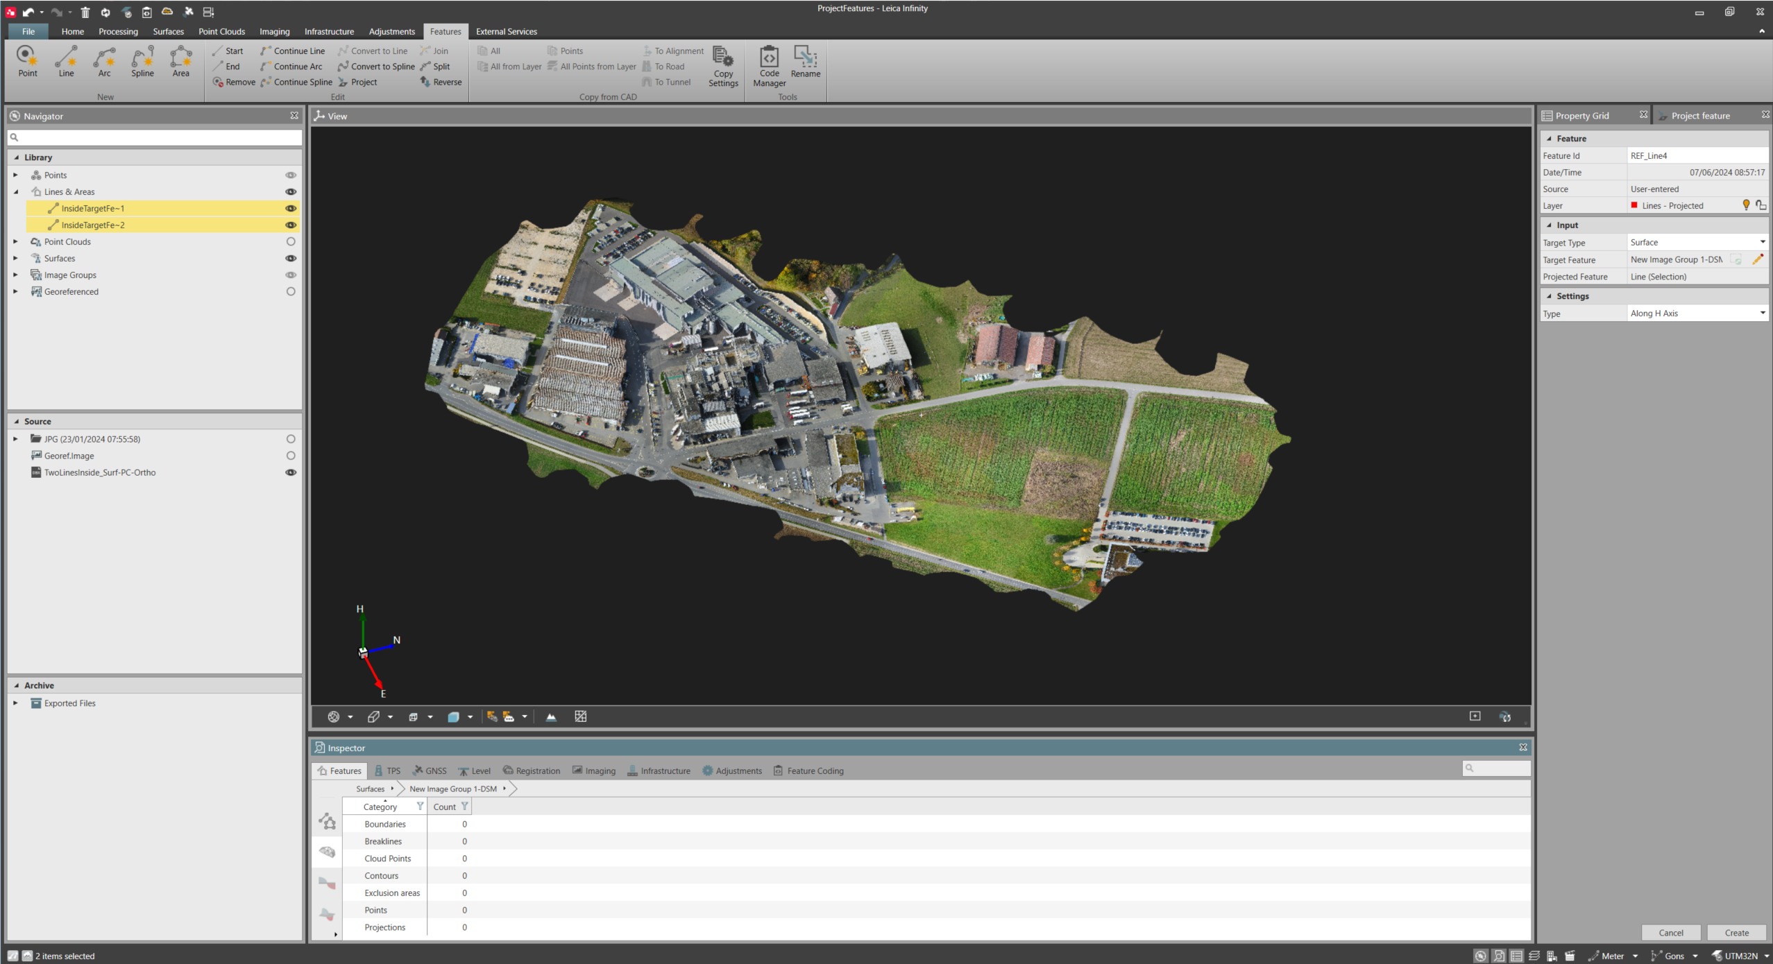
Task: Show Point Clouds in the view
Action: click(291, 241)
